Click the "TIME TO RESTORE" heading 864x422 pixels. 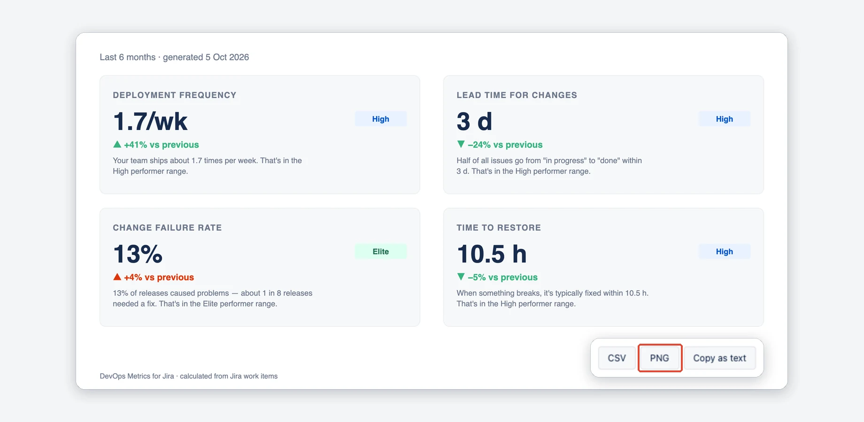click(499, 228)
